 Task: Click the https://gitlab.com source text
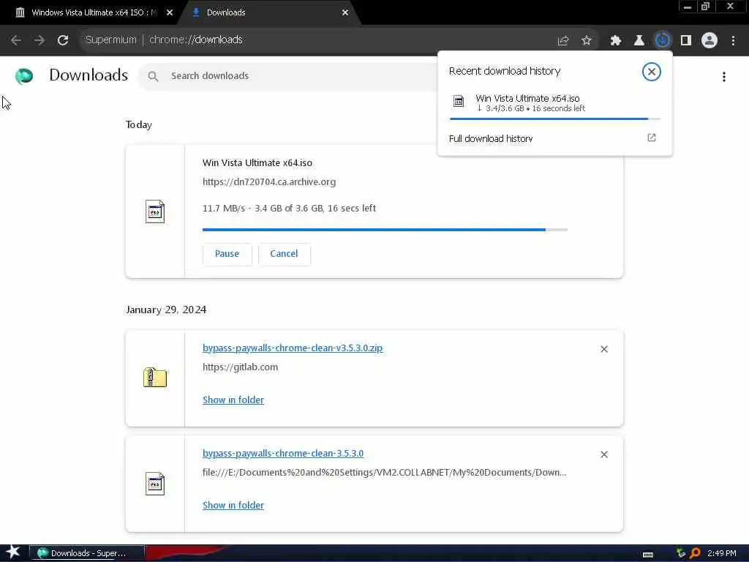coord(240,367)
